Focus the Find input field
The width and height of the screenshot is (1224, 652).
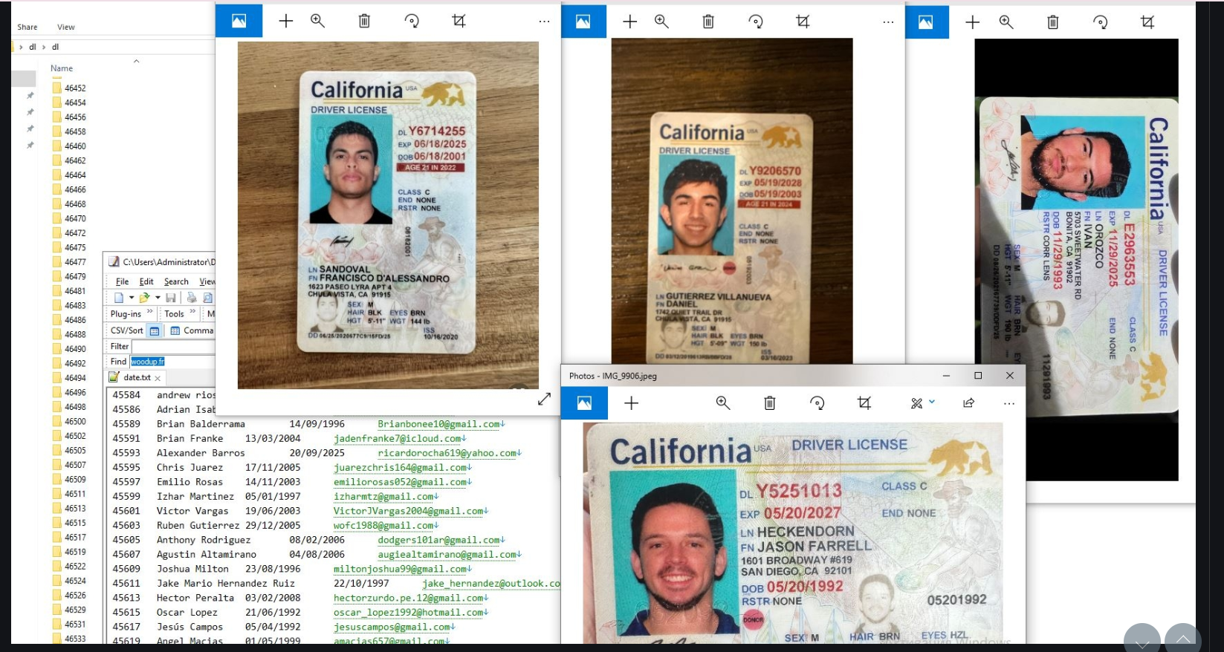[x=172, y=362]
